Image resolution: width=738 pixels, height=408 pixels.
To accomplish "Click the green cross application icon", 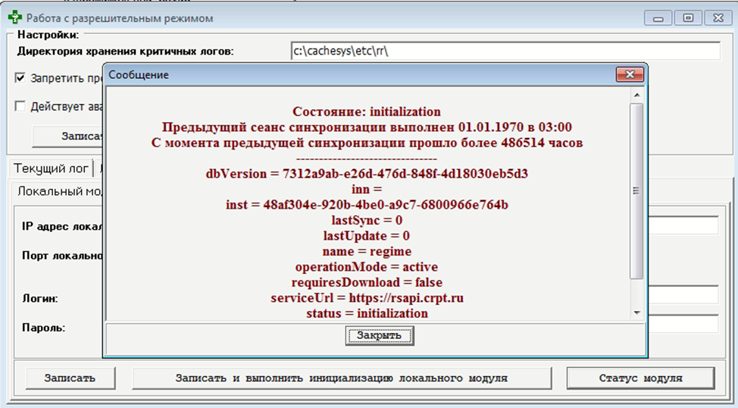I will pos(15,18).
